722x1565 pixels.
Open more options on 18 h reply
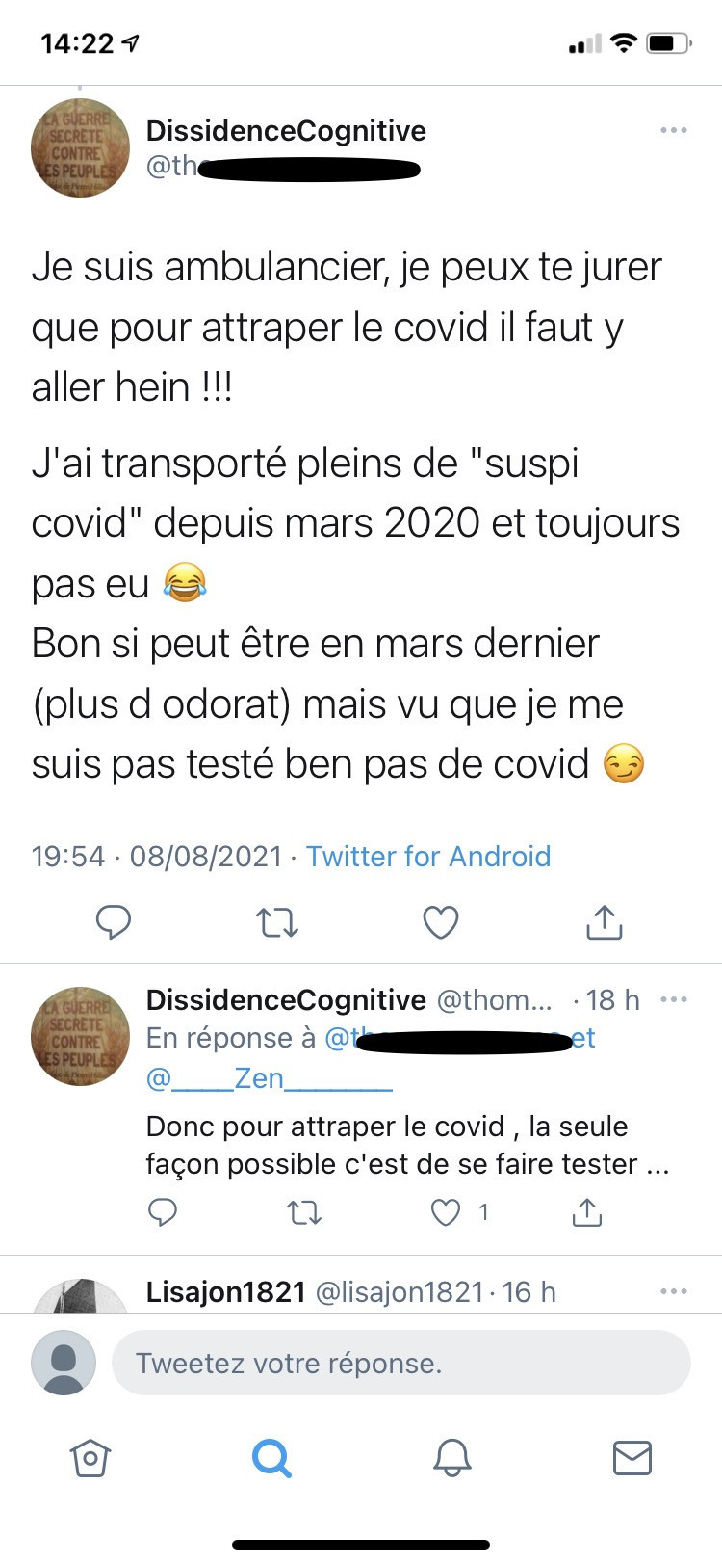click(674, 999)
